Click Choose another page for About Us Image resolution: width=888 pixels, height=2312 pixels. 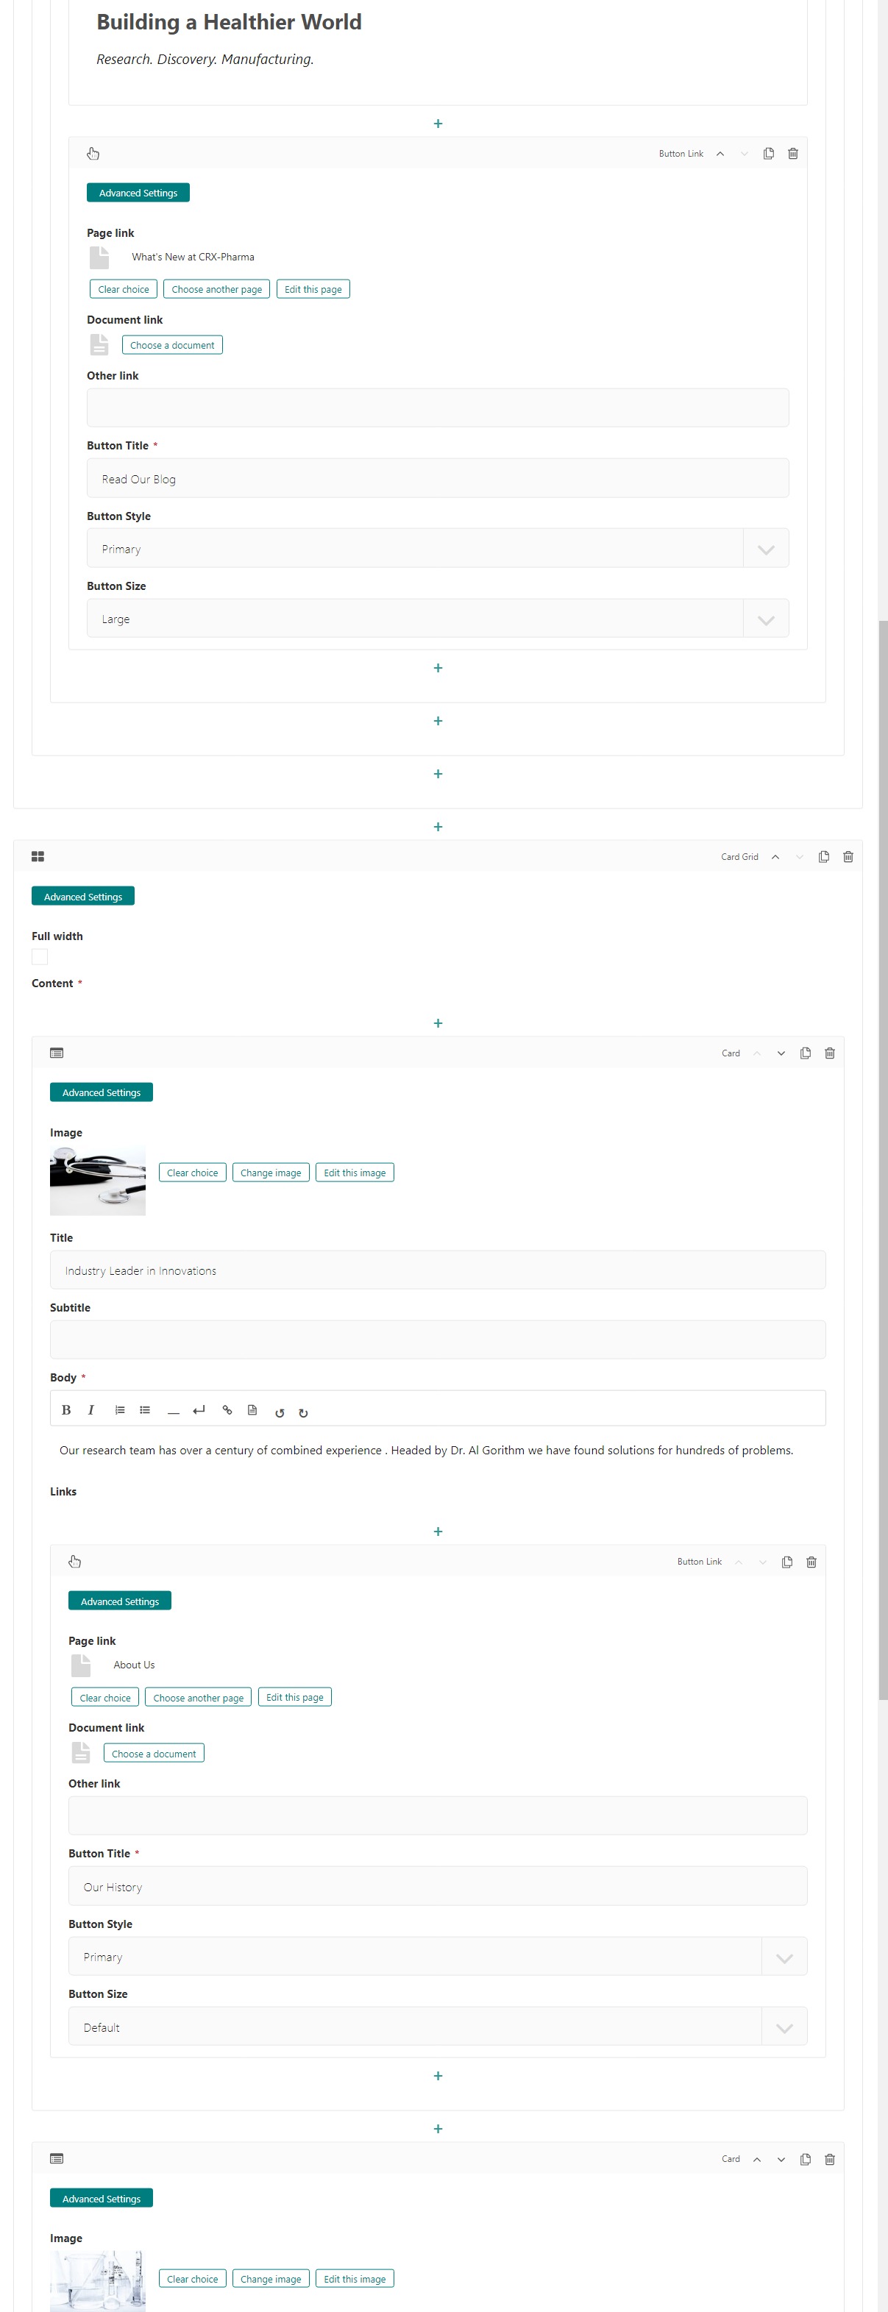click(197, 1697)
